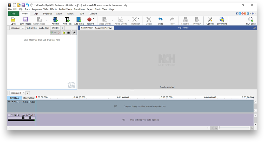Expand the Record dropdown arrow
Screen dimensions: 264x142
[93, 19]
